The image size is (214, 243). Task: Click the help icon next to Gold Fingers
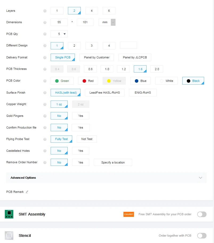[x=45, y=116]
